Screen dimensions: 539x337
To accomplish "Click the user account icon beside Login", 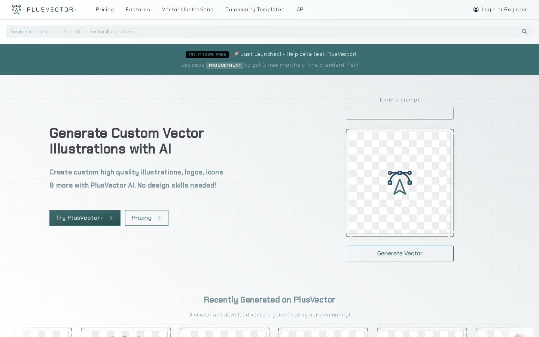I will tap(476, 9).
